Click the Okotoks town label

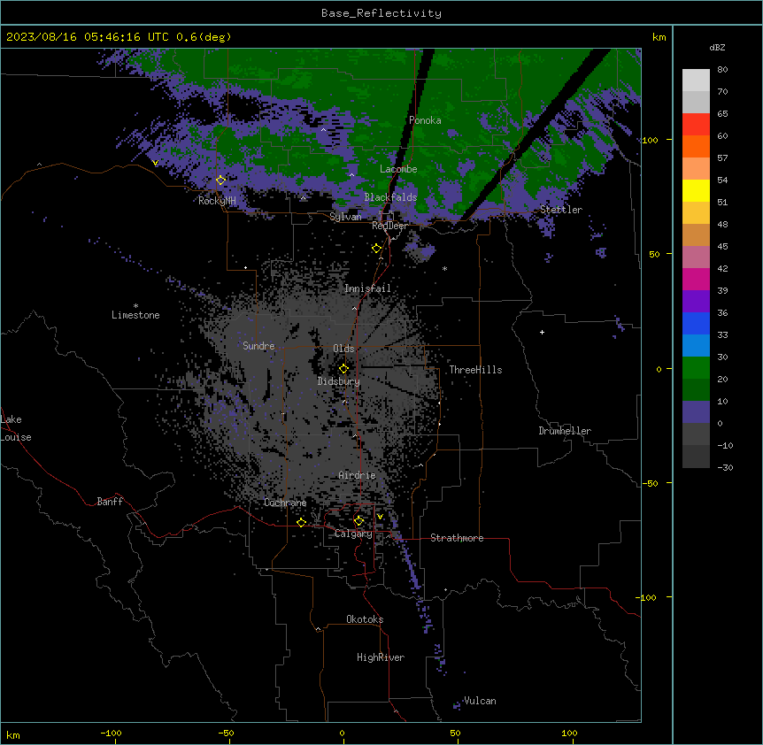tap(365, 619)
